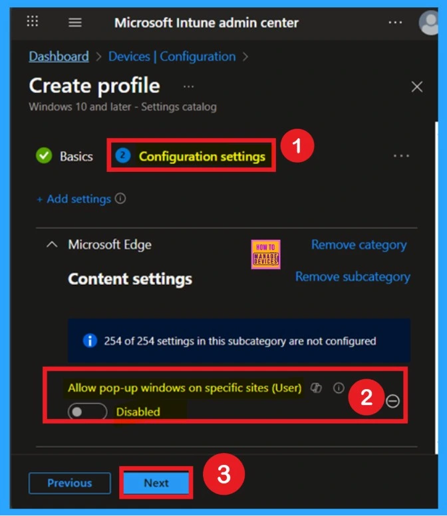Click the Previous button

pos(69,483)
